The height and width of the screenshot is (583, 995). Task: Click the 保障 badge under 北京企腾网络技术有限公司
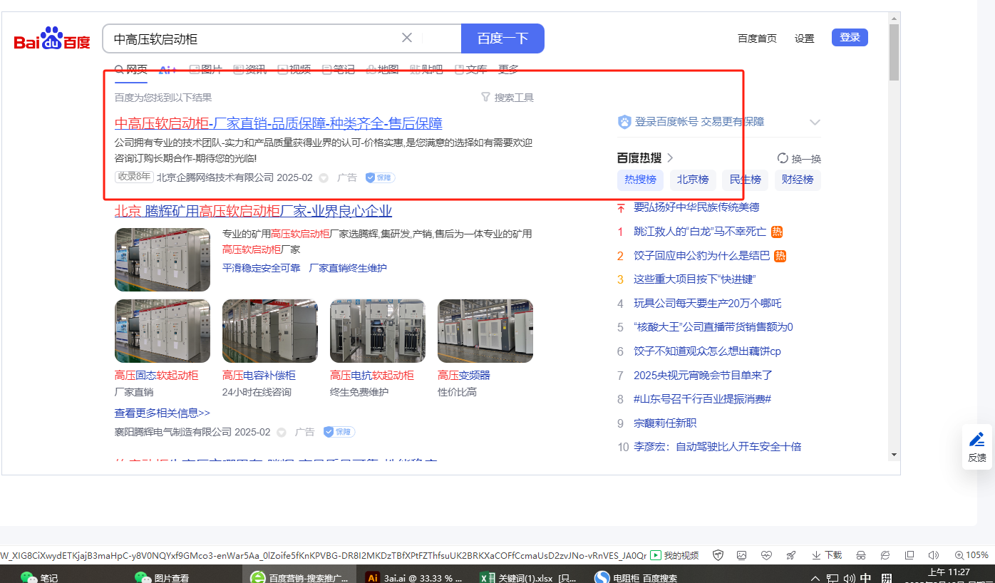pos(381,177)
